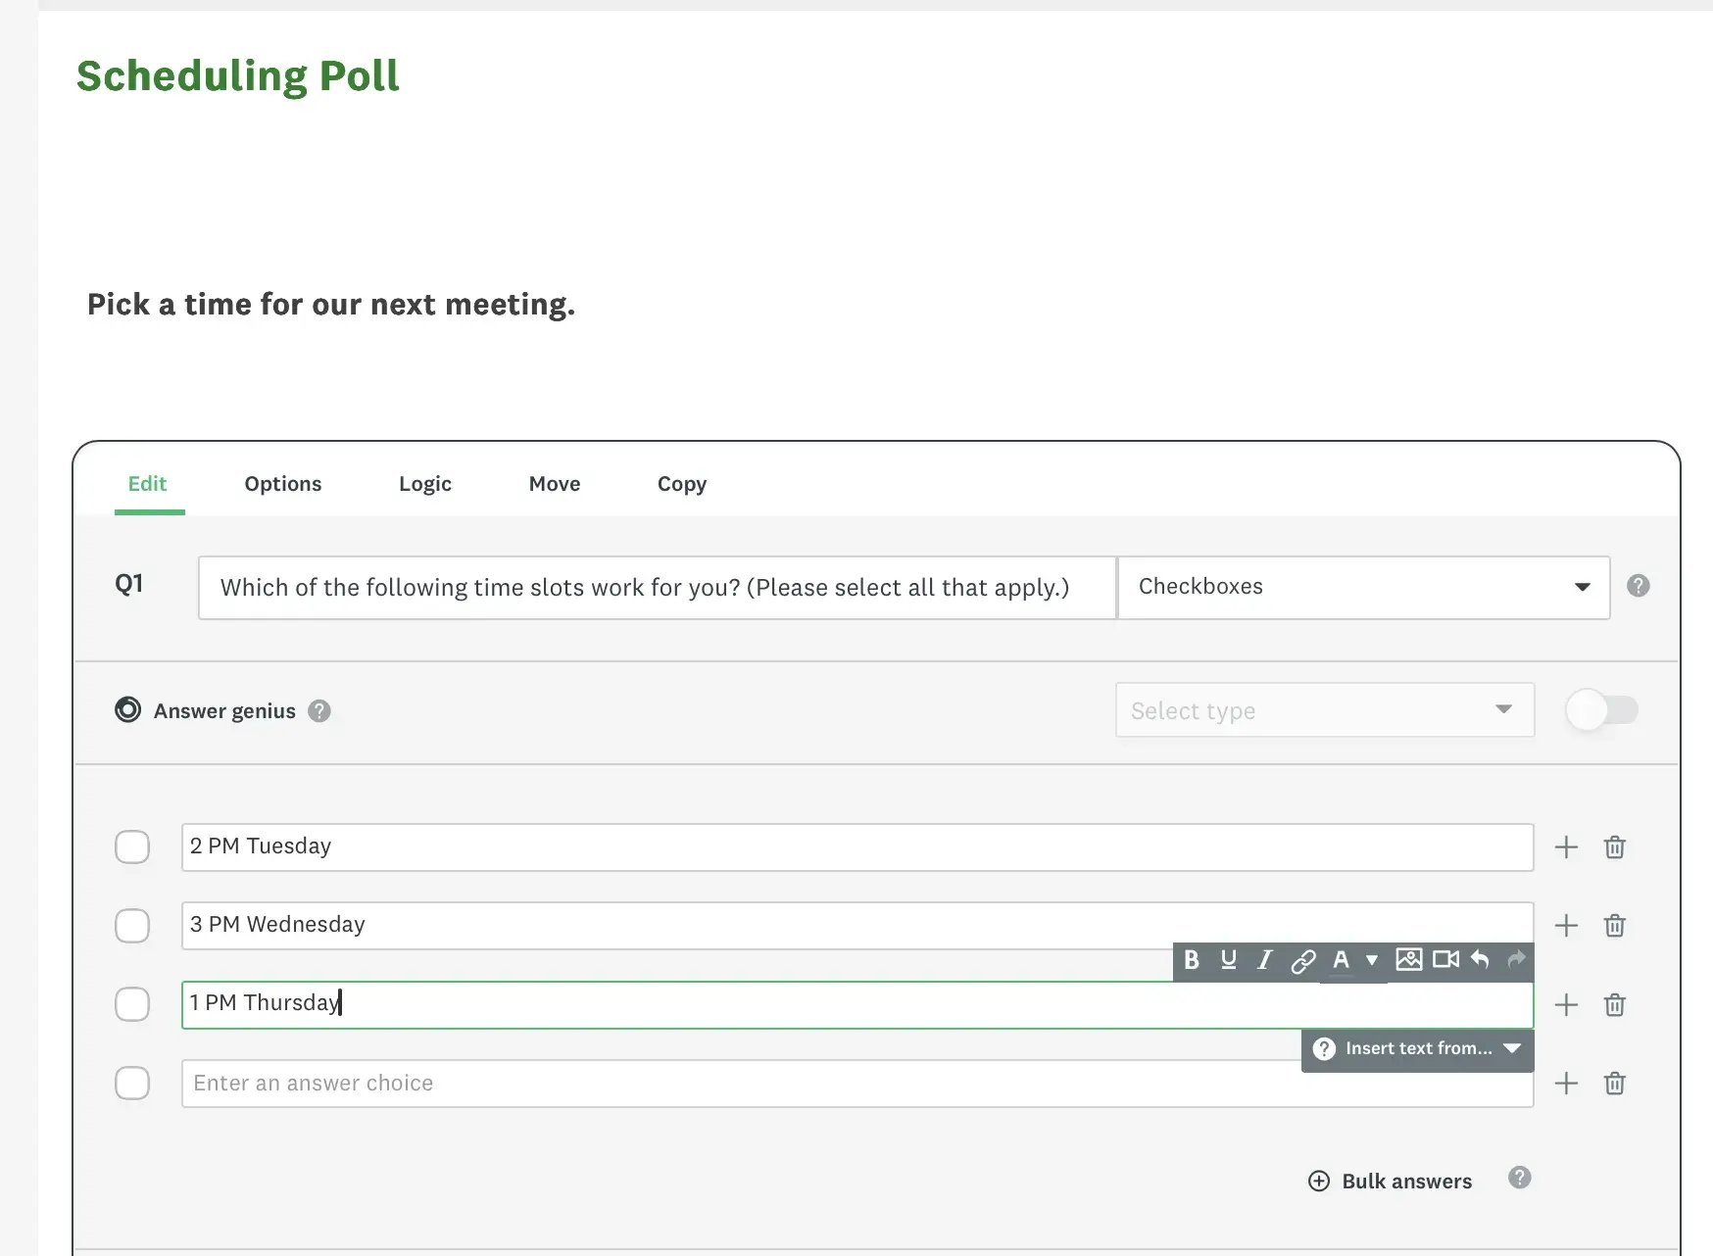Expand the Insert text from dropdown
The image size is (1713, 1256).
[1513, 1048]
